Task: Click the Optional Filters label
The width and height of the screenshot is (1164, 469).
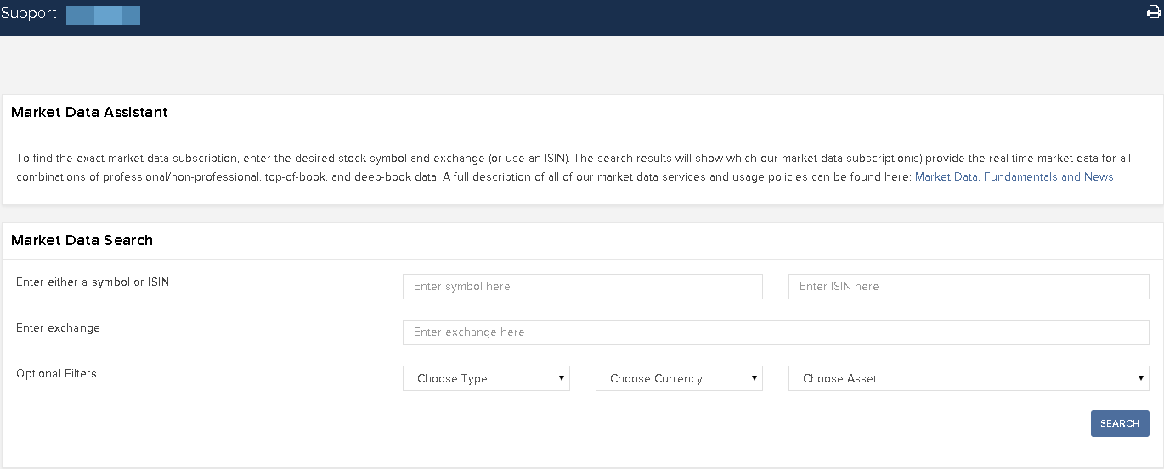Action: click(x=56, y=373)
